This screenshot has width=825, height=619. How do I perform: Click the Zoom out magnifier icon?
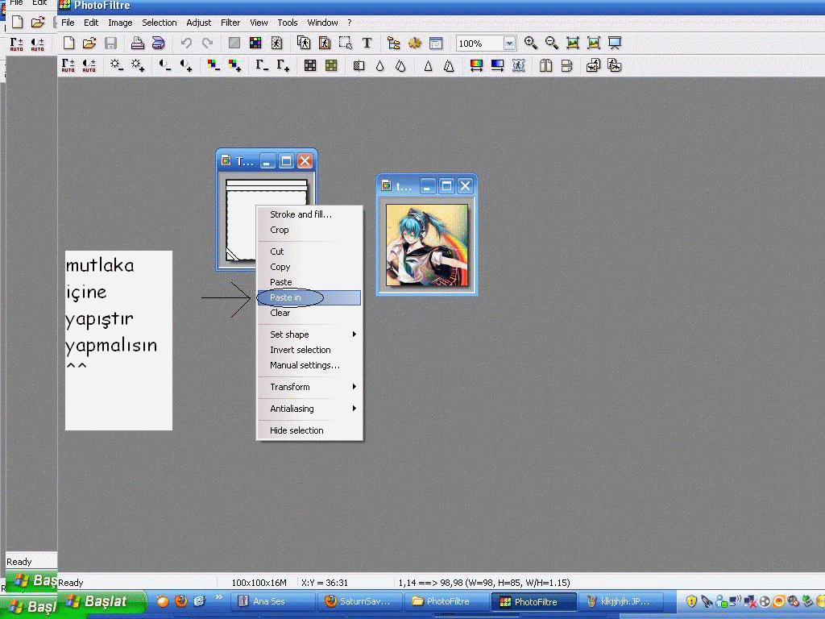(552, 44)
